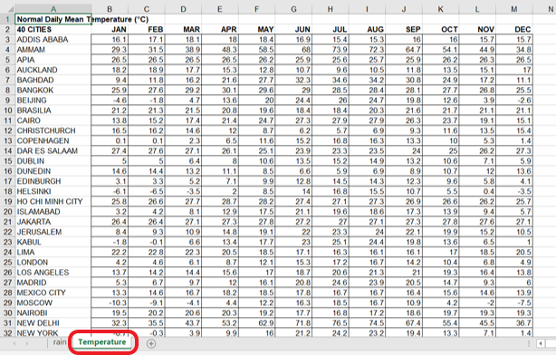Select the title cell Normal Daily Mean Temperature

[x=53, y=19]
